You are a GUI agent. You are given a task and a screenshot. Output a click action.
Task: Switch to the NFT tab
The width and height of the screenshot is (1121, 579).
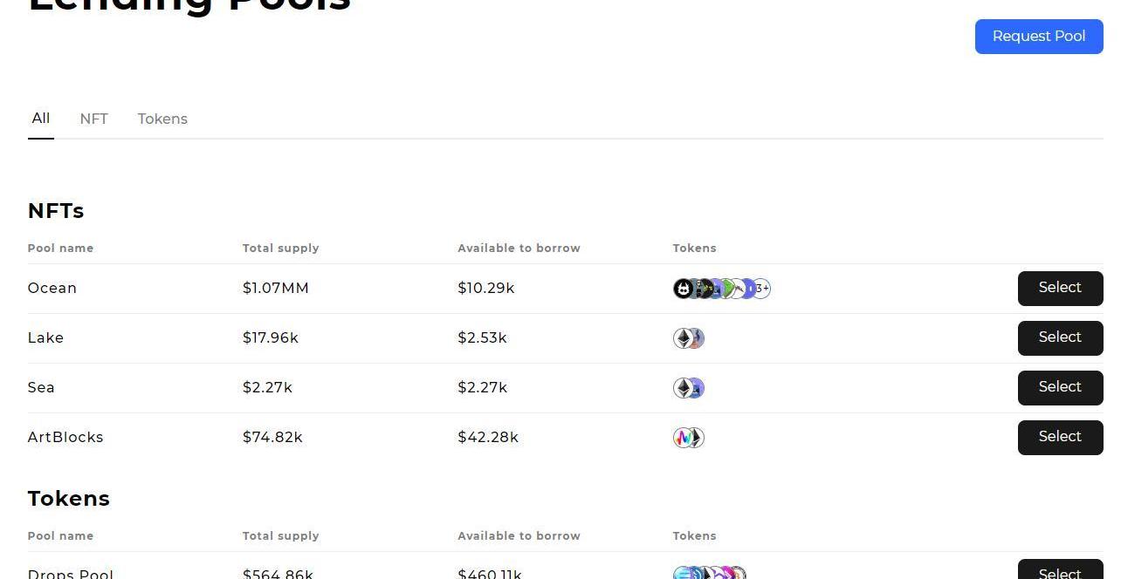point(93,119)
